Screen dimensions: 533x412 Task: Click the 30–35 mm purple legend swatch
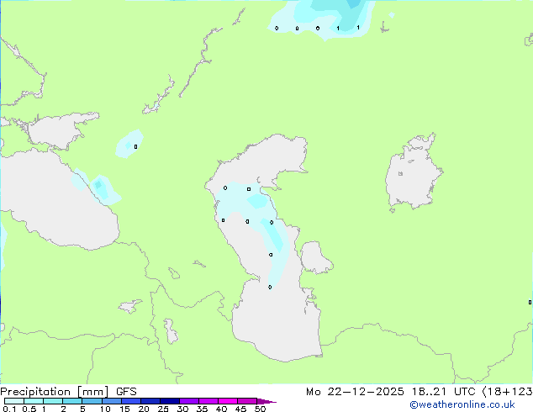click(x=188, y=401)
